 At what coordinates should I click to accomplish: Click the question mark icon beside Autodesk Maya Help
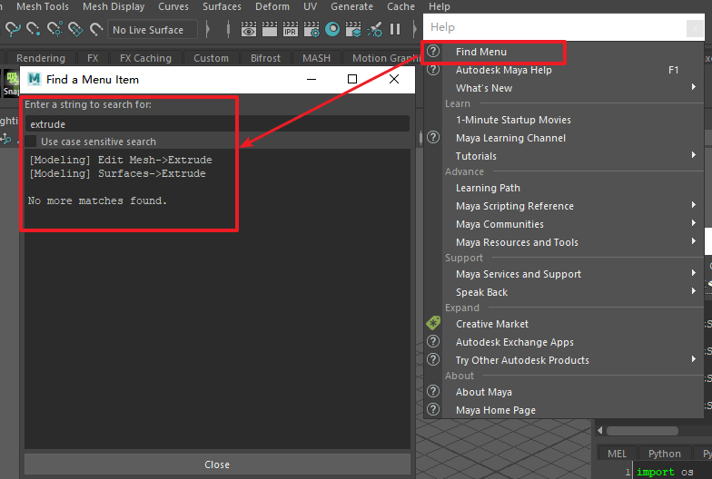pyautogui.click(x=433, y=69)
